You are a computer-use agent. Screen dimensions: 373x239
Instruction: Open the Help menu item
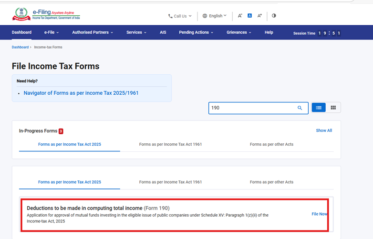pyautogui.click(x=269, y=32)
